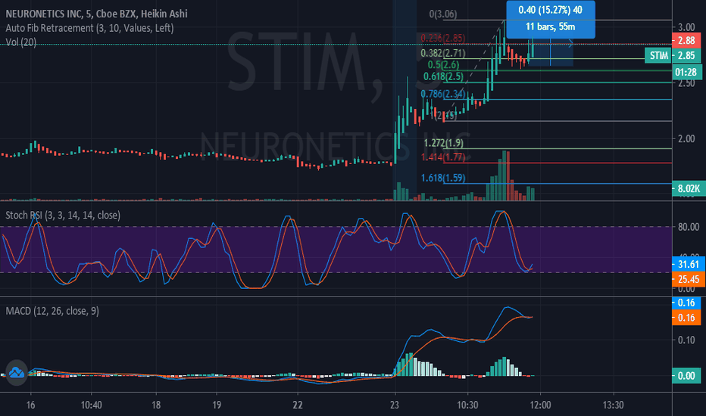706x416 pixels.
Task: Click the STIM ticker price tag
Action: pyautogui.click(x=659, y=55)
